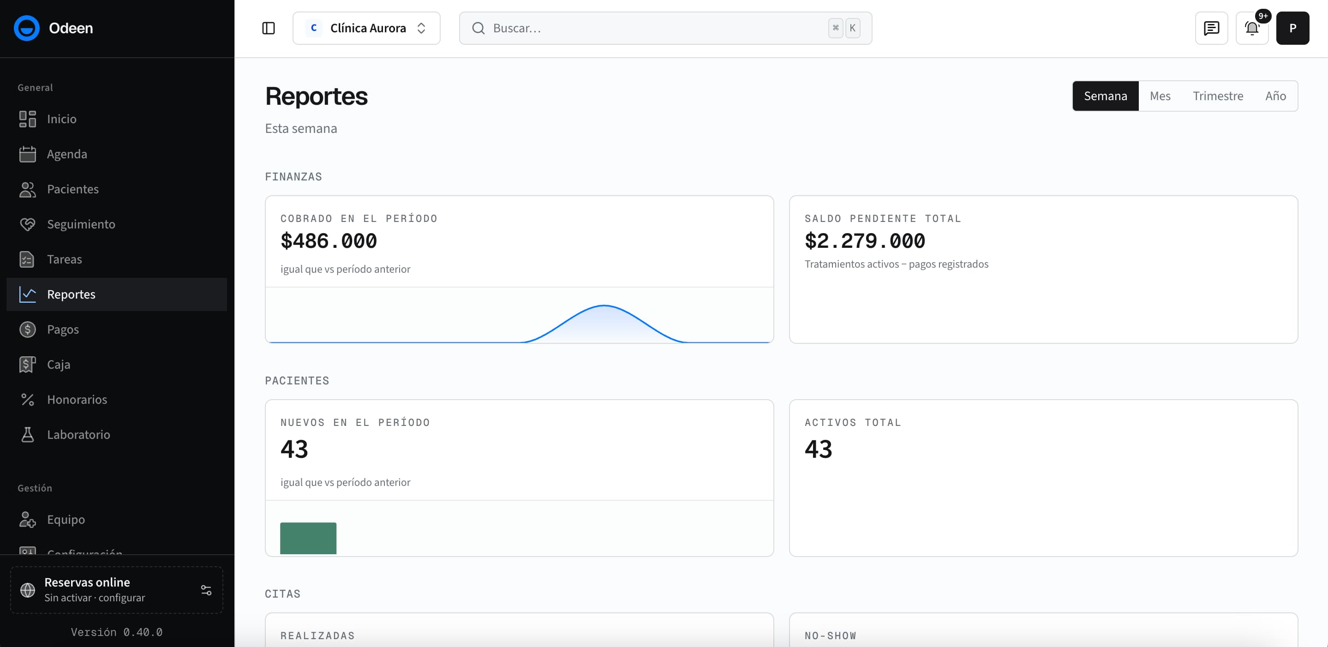Click the PACIENTES section heading

pyautogui.click(x=297, y=381)
